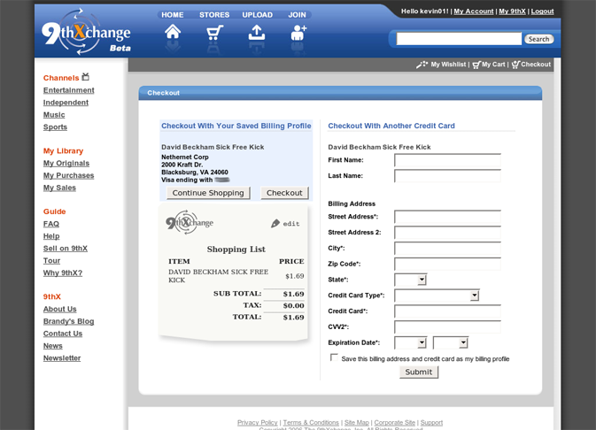The width and height of the screenshot is (596, 430).
Task: Open the State dropdown
Action: (411, 280)
